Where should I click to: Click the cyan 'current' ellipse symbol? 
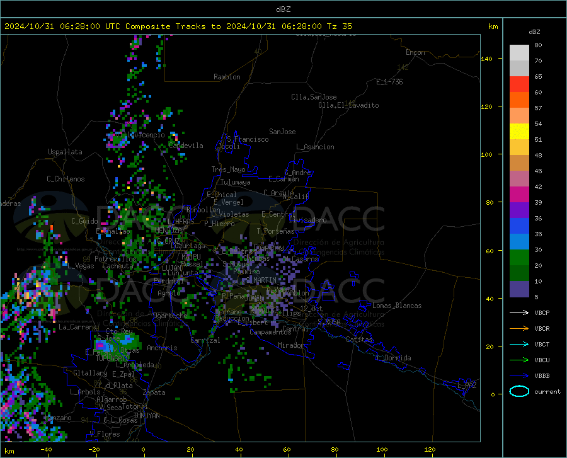[x=519, y=391]
